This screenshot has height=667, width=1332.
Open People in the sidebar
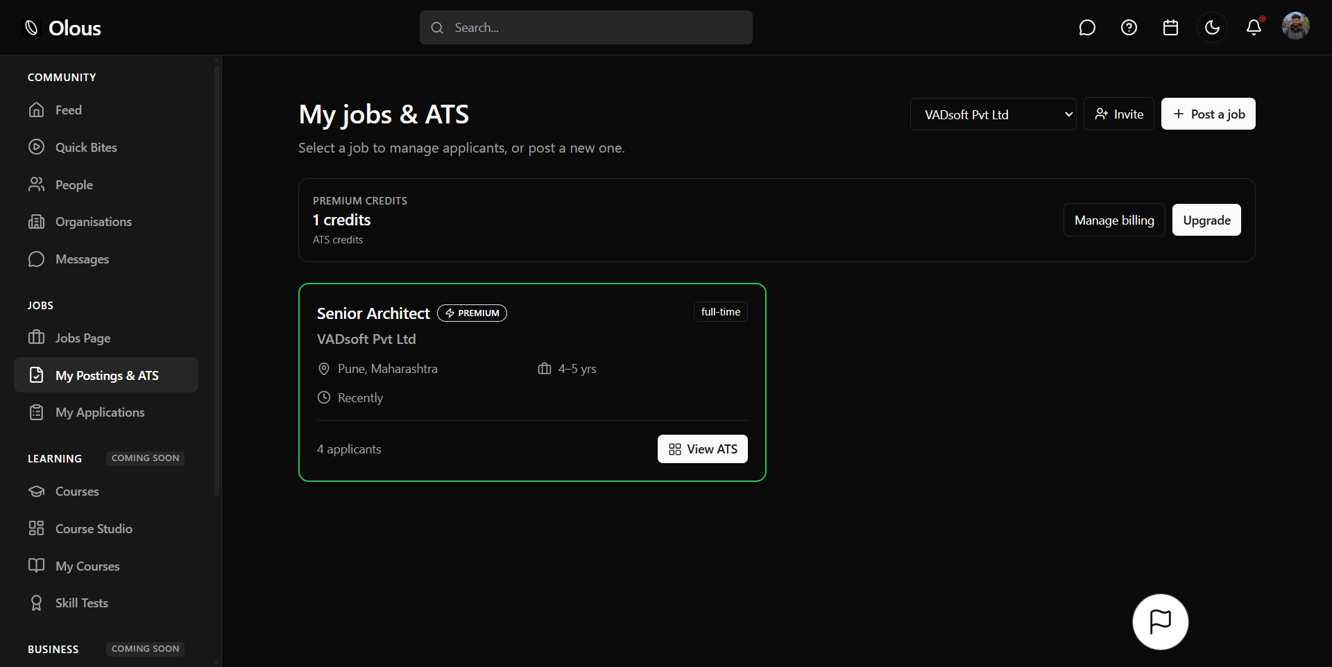pos(106,185)
